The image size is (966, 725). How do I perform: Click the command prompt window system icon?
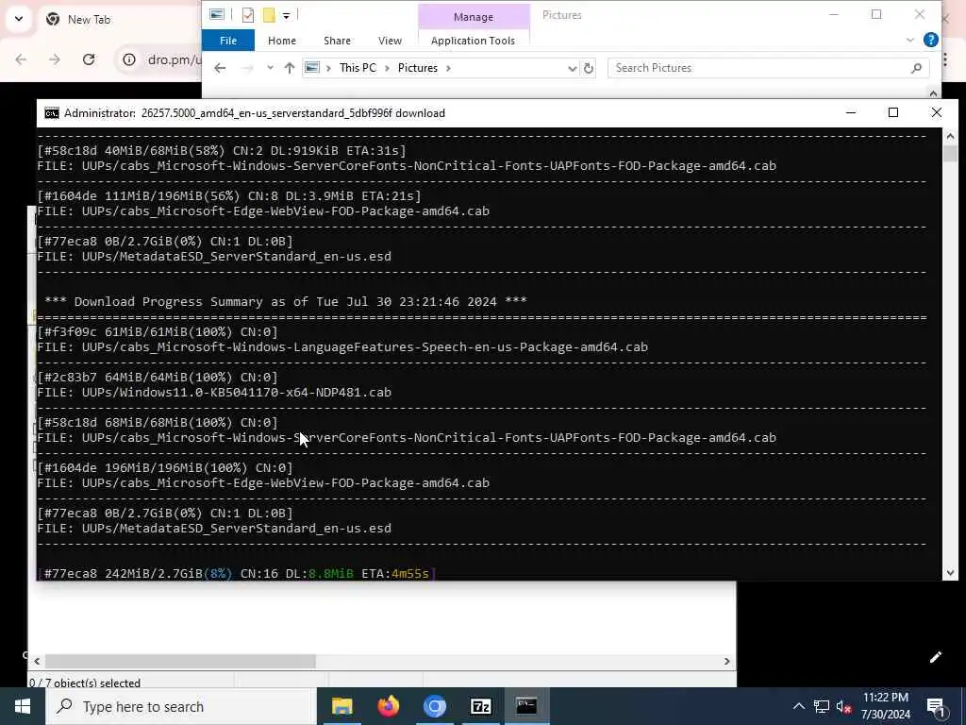coord(52,113)
